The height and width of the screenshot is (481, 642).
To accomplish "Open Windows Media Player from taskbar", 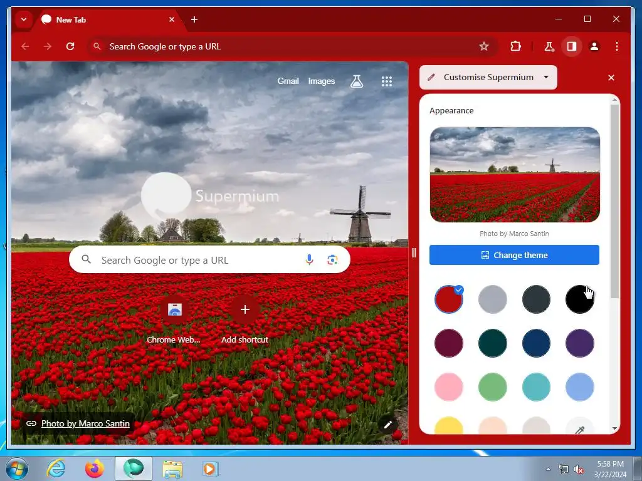I will (211, 468).
